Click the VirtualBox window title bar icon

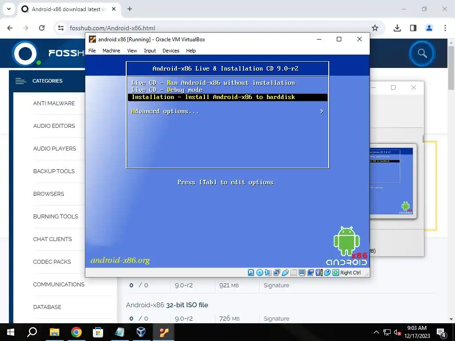point(92,39)
